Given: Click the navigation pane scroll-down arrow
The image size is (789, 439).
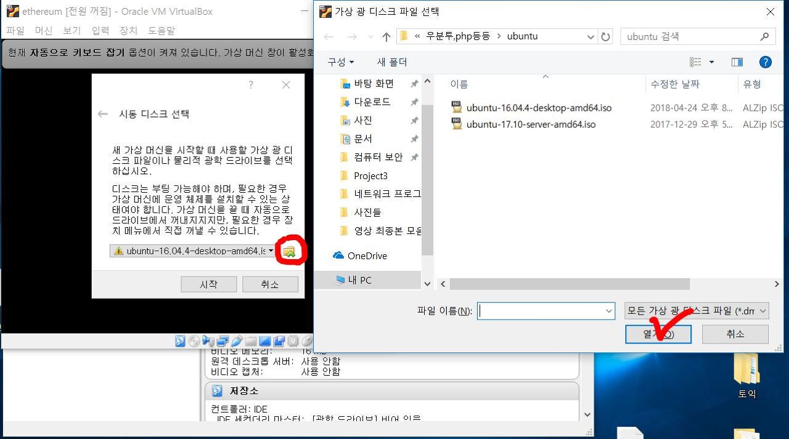Looking at the screenshot, I should 428,284.
